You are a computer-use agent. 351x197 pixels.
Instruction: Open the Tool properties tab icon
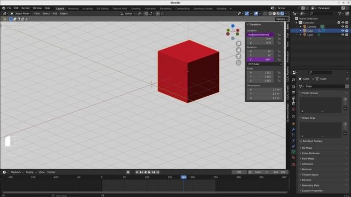[x=293, y=80]
